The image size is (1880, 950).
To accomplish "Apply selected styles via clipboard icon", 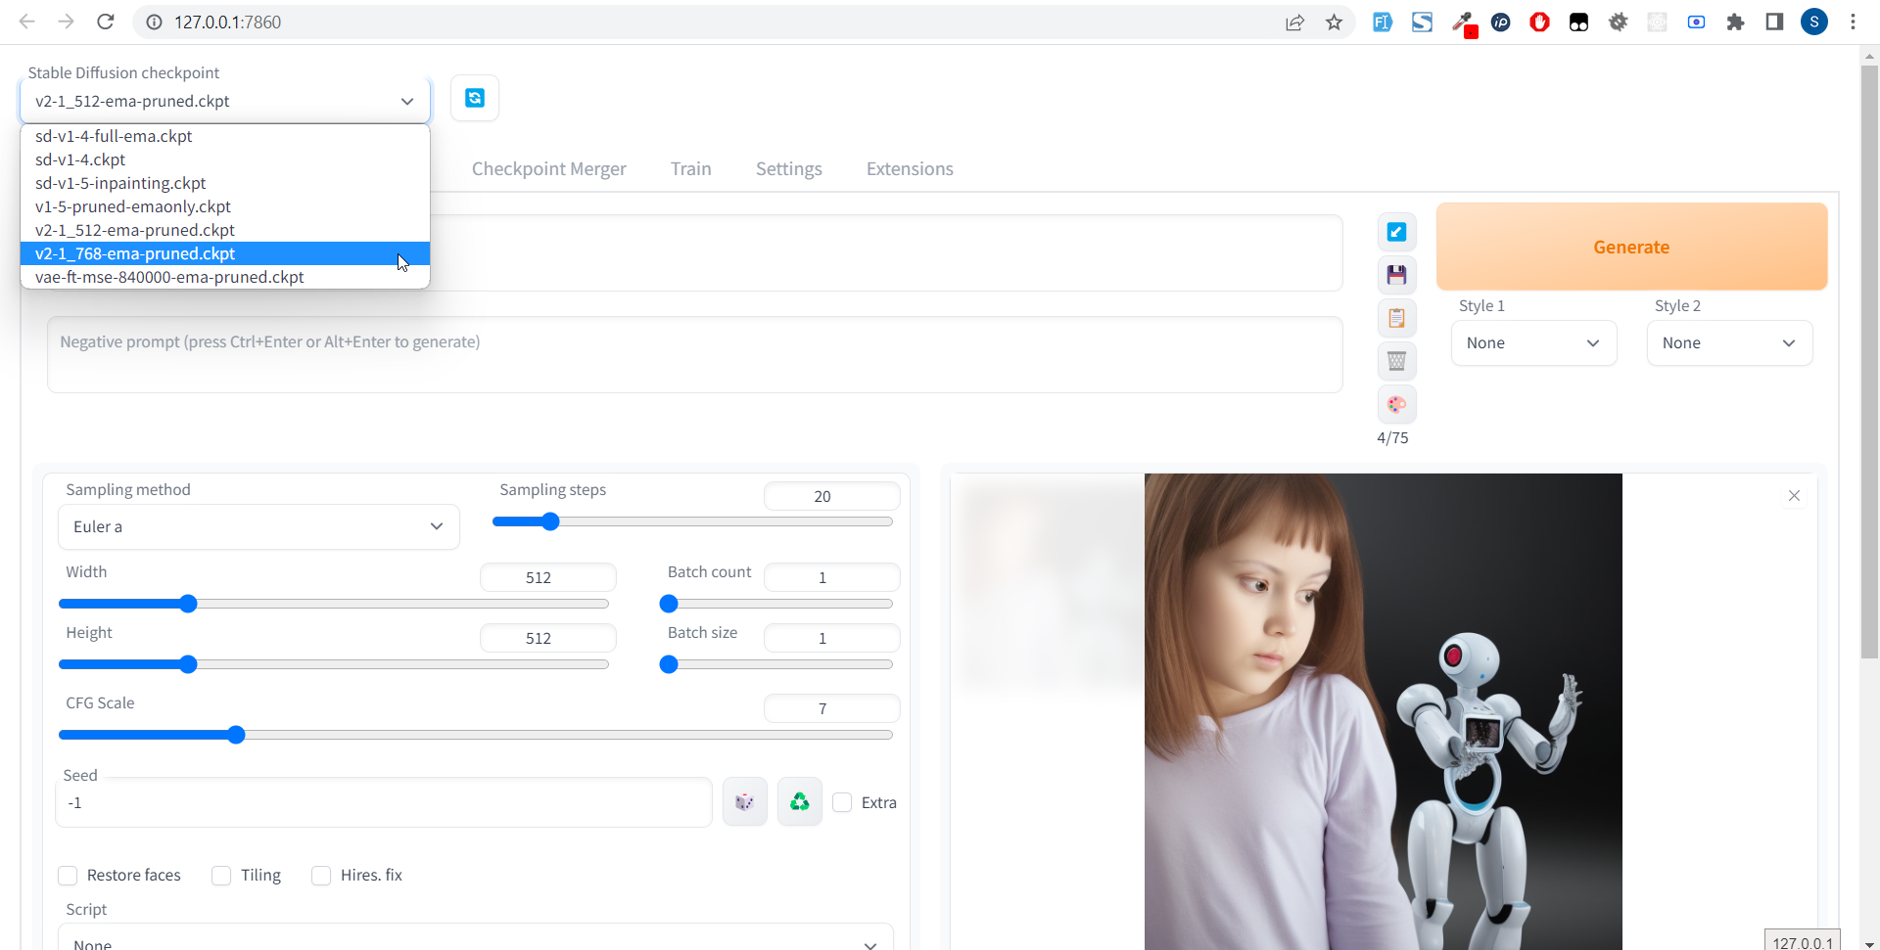I will click(1396, 318).
